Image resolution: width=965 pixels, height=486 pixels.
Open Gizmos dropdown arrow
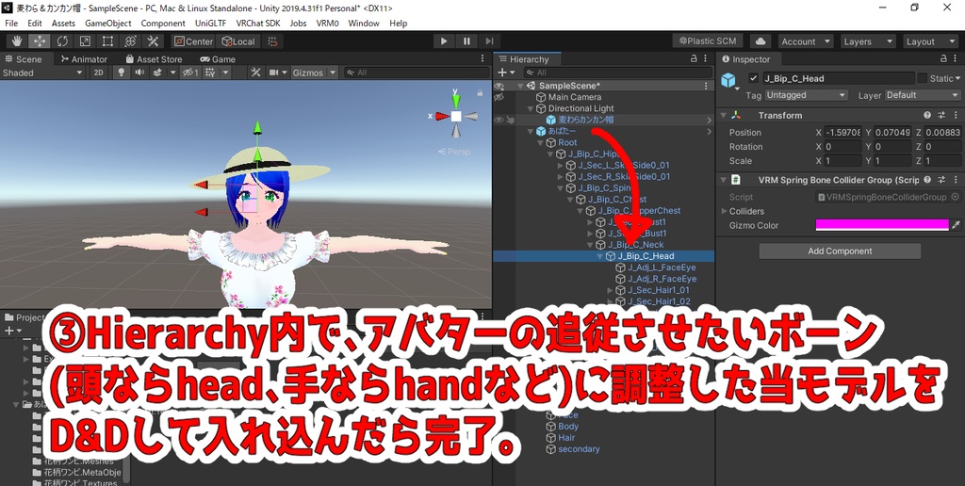click(x=333, y=73)
